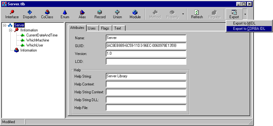Click into the Help String field
The width and height of the screenshot is (273, 126).
click(146, 76)
